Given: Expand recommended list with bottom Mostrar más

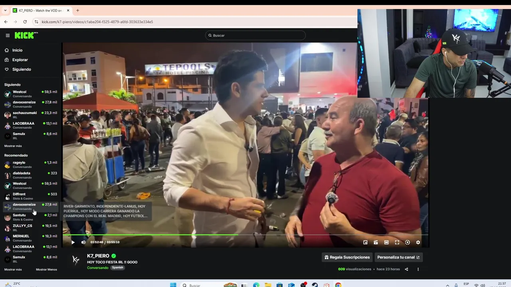Looking at the screenshot, I should pyautogui.click(x=13, y=269).
